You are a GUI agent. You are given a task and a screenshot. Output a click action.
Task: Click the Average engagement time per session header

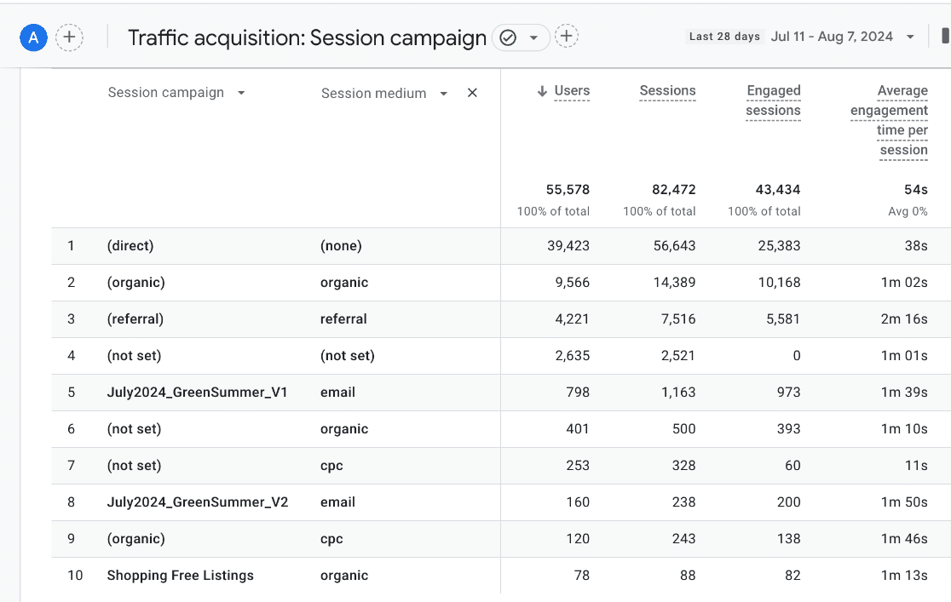click(889, 119)
